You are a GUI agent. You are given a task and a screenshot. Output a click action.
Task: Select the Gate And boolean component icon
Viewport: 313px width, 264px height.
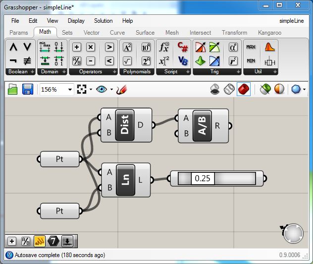pos(13,47)
